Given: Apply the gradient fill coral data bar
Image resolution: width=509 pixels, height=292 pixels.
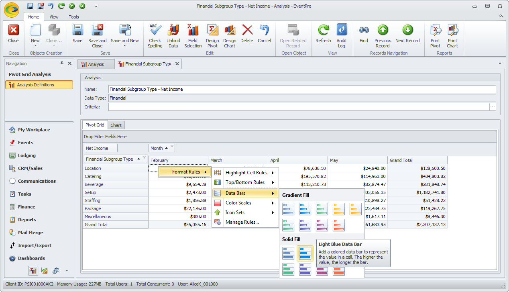Looking at the screenshot, I should click(x=339, y=225).
